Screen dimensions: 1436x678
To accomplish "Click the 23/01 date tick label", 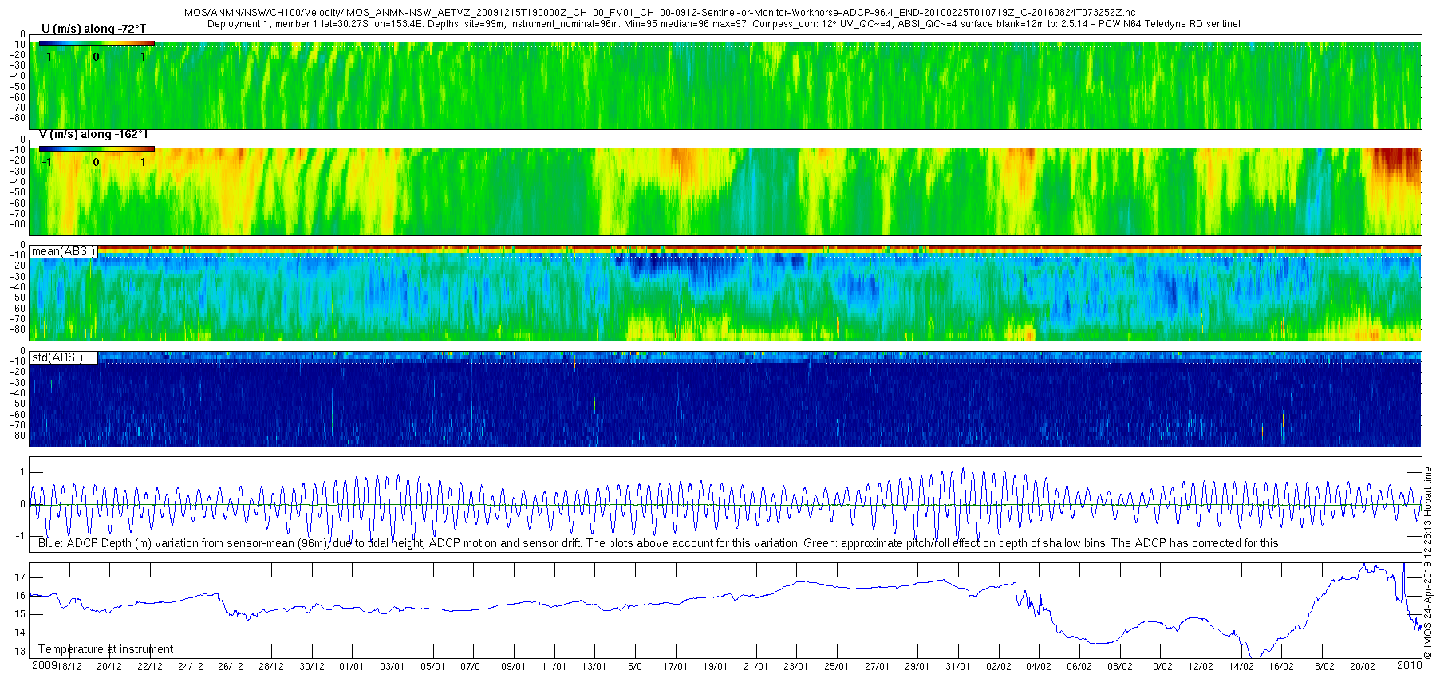I will pos(795,667).
